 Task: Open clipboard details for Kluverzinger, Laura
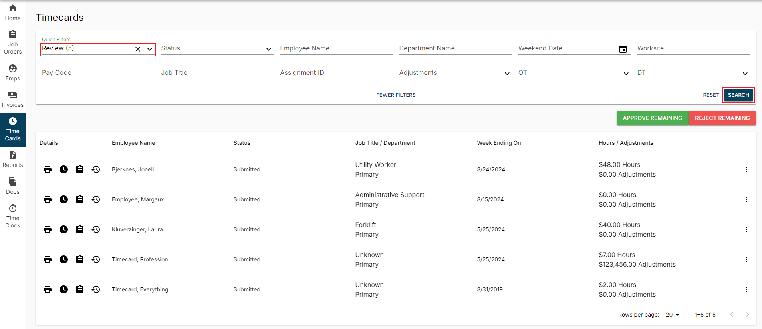80,229
